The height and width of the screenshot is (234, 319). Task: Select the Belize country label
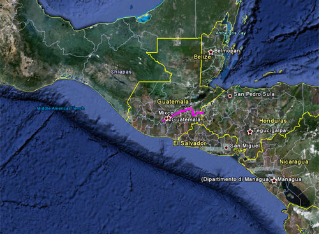click(x=202, y=57)
